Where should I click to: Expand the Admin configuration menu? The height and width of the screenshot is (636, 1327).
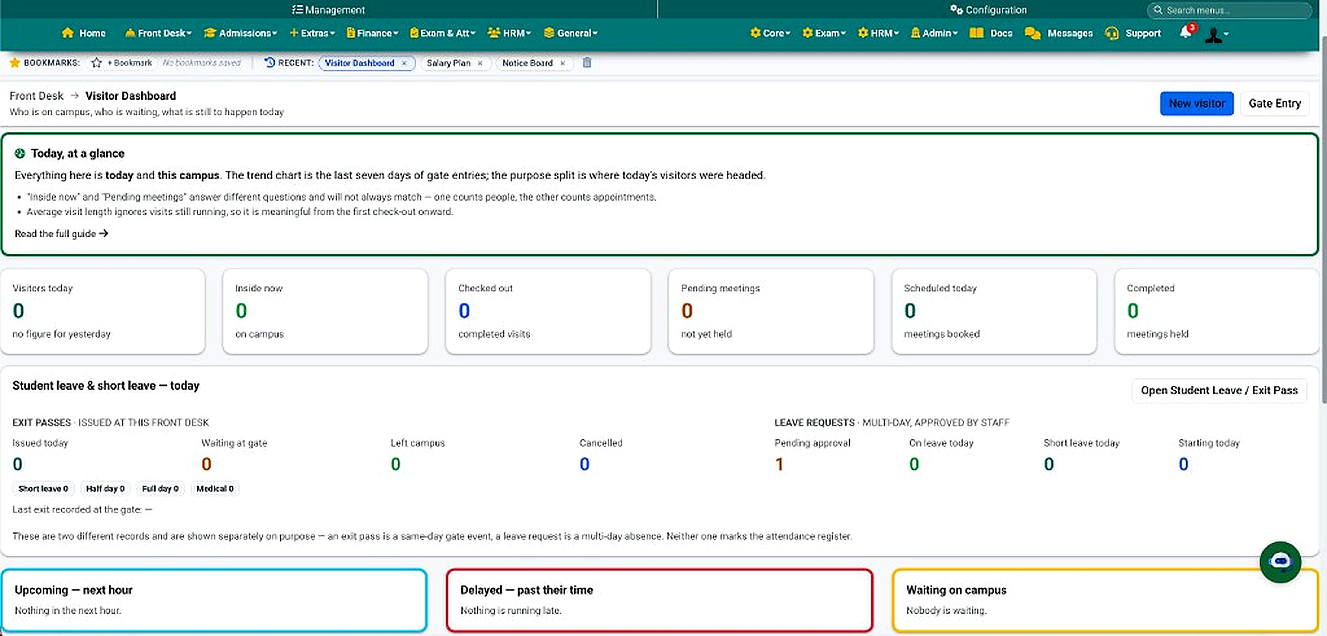pyautogui.click(x=934, y=33)
